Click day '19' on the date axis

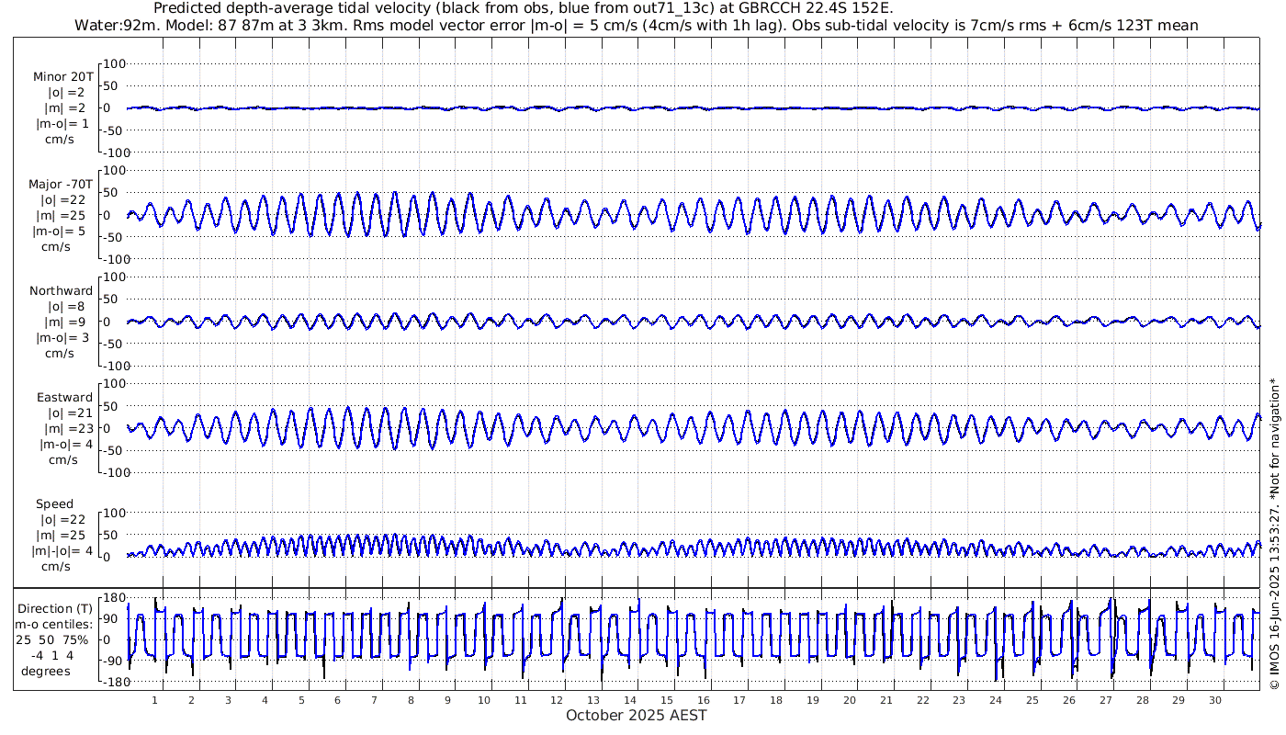[813, 700]
